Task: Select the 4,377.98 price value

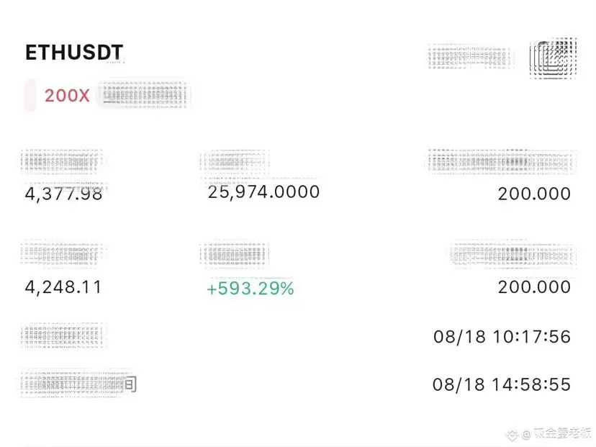Action: point(63,194)
